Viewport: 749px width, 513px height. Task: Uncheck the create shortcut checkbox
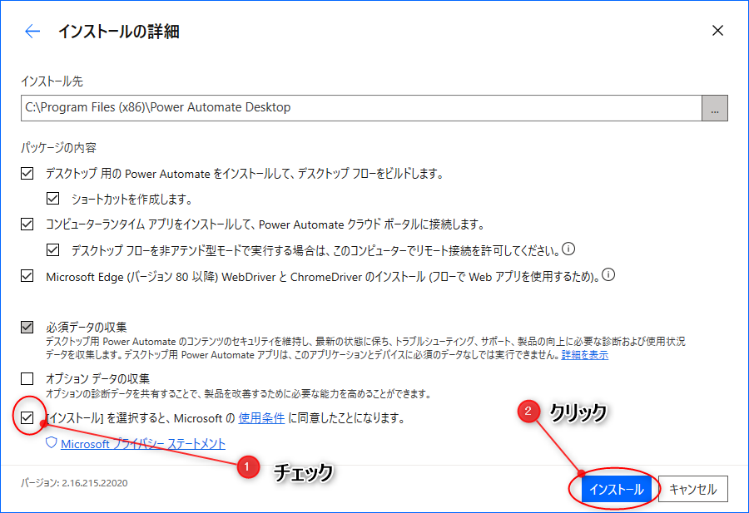pos(53,199)
